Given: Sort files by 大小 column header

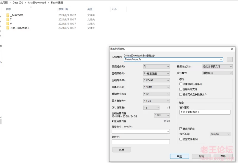Looking at the screenshot, I should click(x=114, y=9).
